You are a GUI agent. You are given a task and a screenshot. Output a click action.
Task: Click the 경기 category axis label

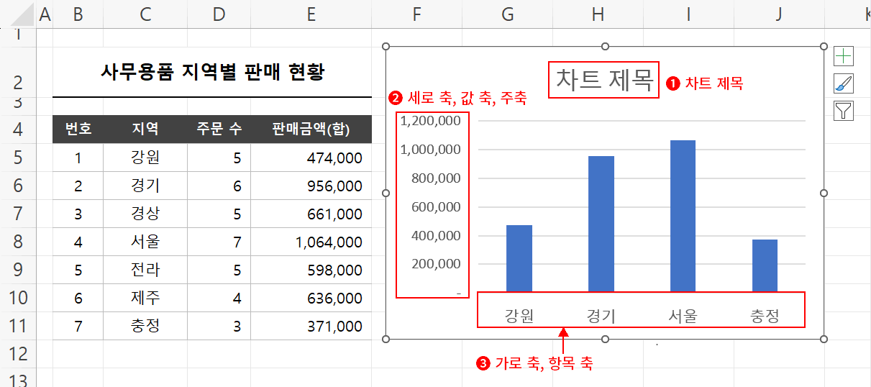pos(601,315)
